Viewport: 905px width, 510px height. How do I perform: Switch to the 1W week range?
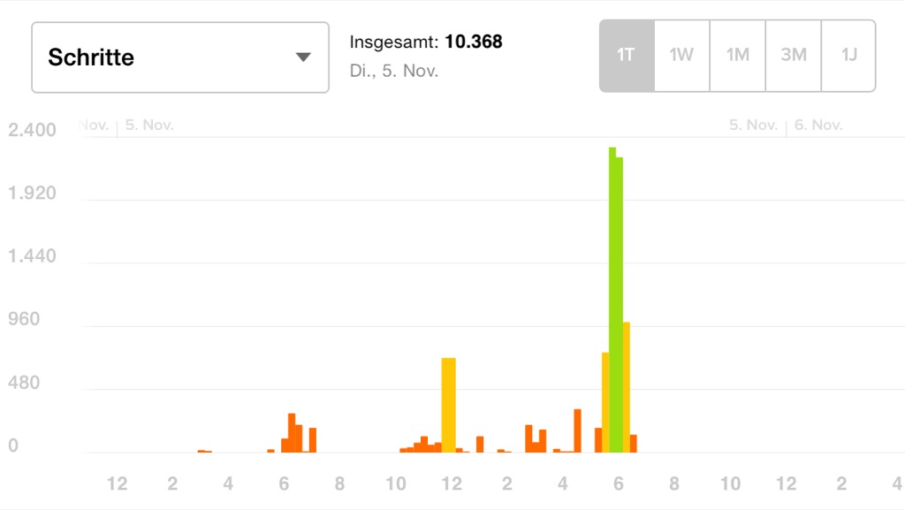pyautogui.click(x=681, y=56)
